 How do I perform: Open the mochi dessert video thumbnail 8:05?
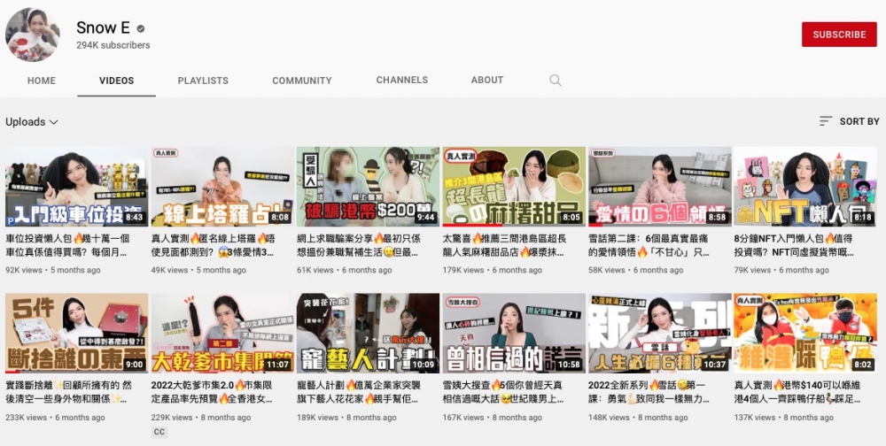514,187
